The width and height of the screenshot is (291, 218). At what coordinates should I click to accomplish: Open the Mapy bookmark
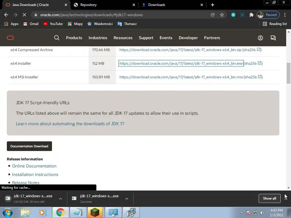75,24
